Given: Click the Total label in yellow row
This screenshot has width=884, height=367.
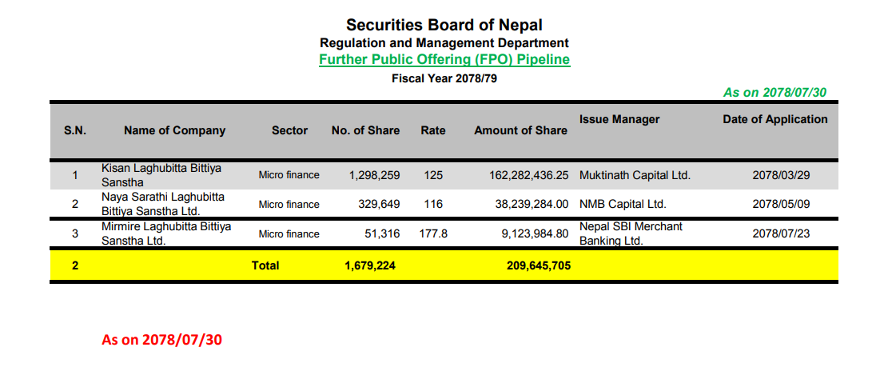Looking at the screenshot, I should pyautogui.click(x=265, y=265).
